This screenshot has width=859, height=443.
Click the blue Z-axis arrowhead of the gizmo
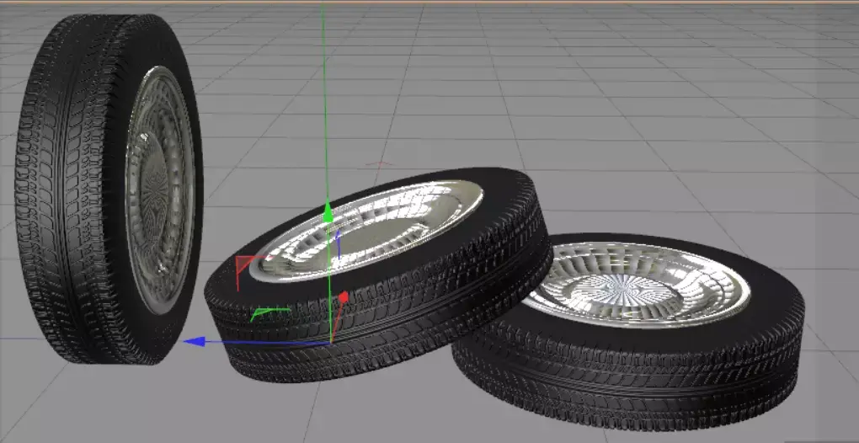194,342
